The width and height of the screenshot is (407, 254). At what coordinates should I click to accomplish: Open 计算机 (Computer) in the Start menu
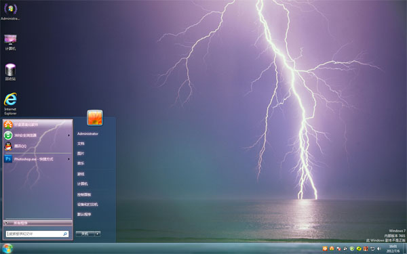pos(83,184)
